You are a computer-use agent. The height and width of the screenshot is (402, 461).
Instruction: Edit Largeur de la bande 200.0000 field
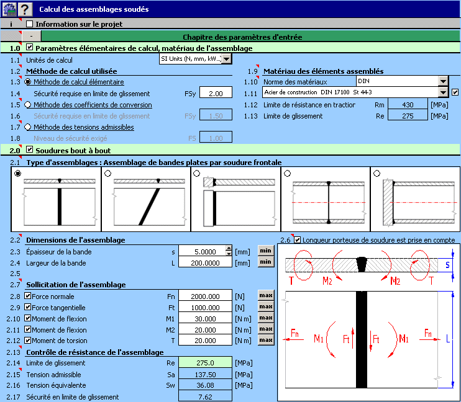(205, 262)
